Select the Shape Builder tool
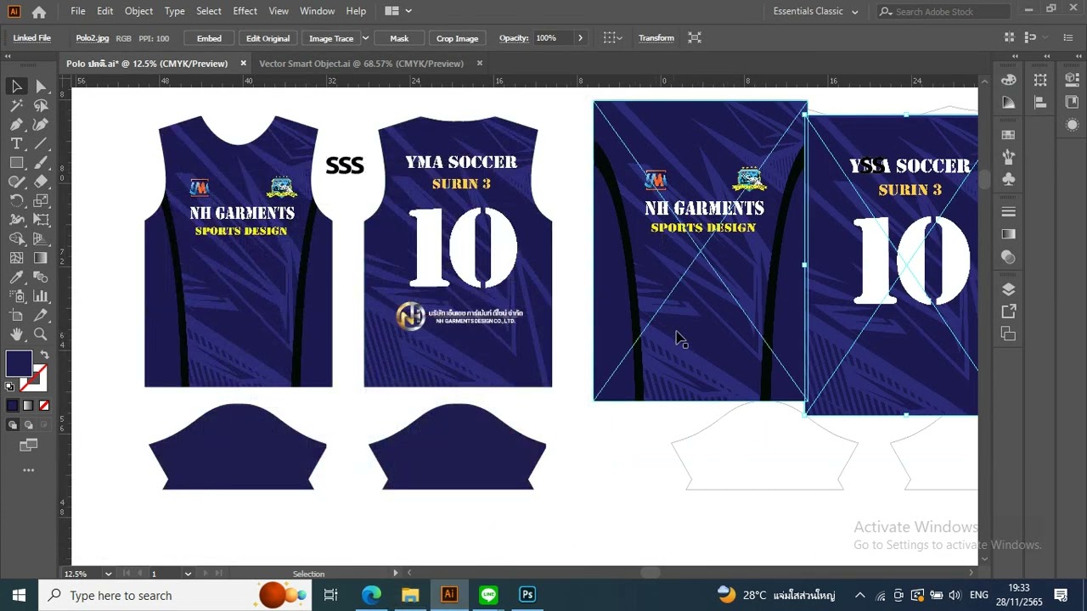The height and width of the screenshot is (611, 1087). coord(16,239)
